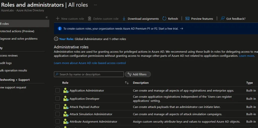The height and width of the screenshot is (128, 258).
Task: Click the Add filters button
Action: (138, 74)
